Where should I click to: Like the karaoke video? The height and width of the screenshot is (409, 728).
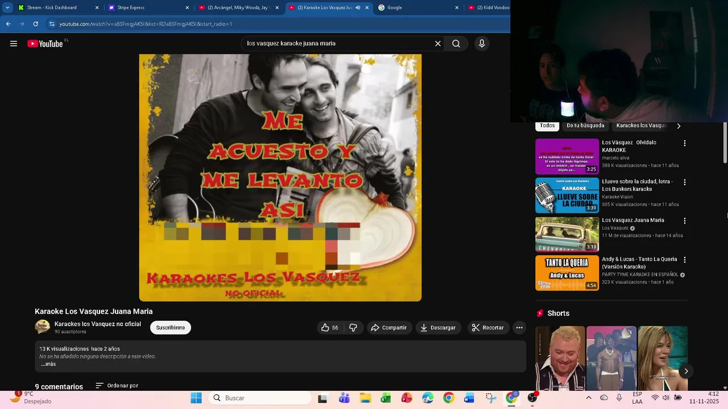(x=330, y=328)
